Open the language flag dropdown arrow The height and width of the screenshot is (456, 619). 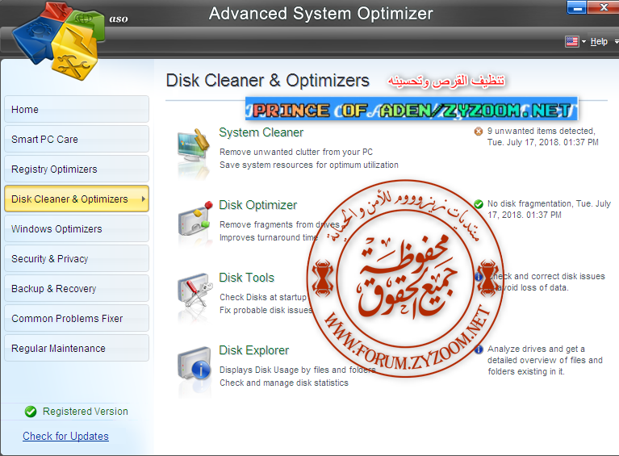pos(583,41)
